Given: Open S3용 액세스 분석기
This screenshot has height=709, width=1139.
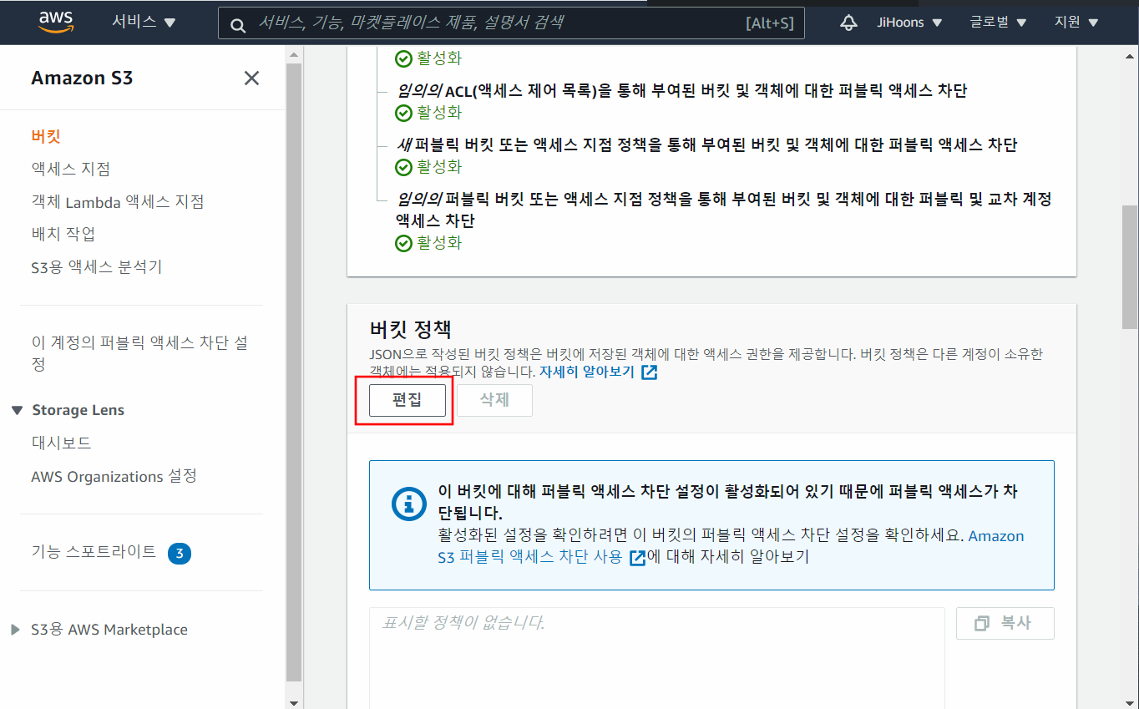Looking at the screenshot, I should click(97, 266).
